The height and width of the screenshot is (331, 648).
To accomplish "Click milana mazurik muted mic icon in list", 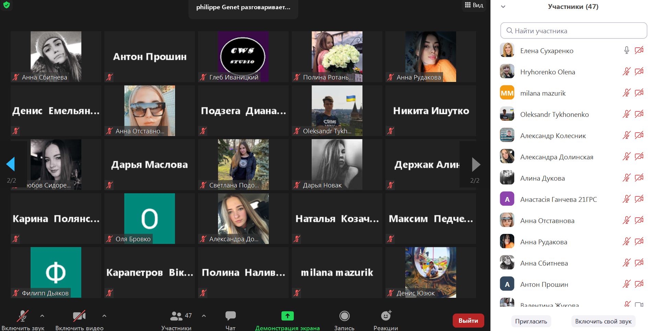I will (x=626, y=93).
